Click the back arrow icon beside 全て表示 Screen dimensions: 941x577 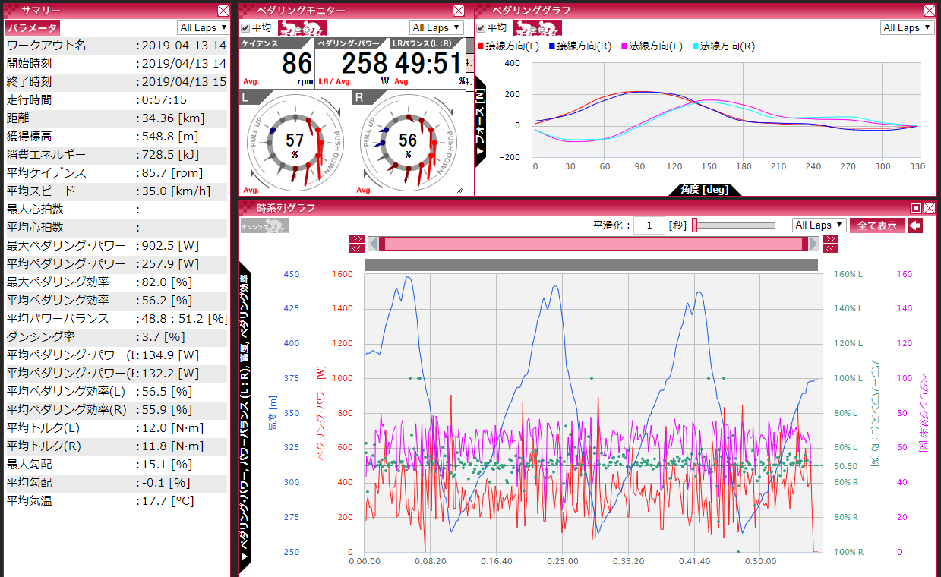click(x=915, y=225)
